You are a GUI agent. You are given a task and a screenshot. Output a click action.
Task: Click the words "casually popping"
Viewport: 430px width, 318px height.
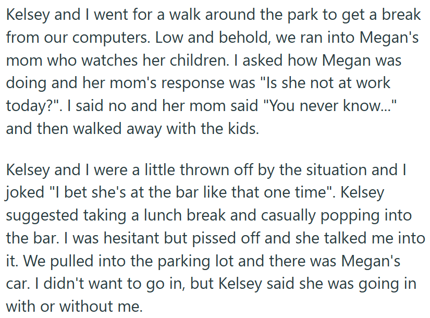(324, 216)
